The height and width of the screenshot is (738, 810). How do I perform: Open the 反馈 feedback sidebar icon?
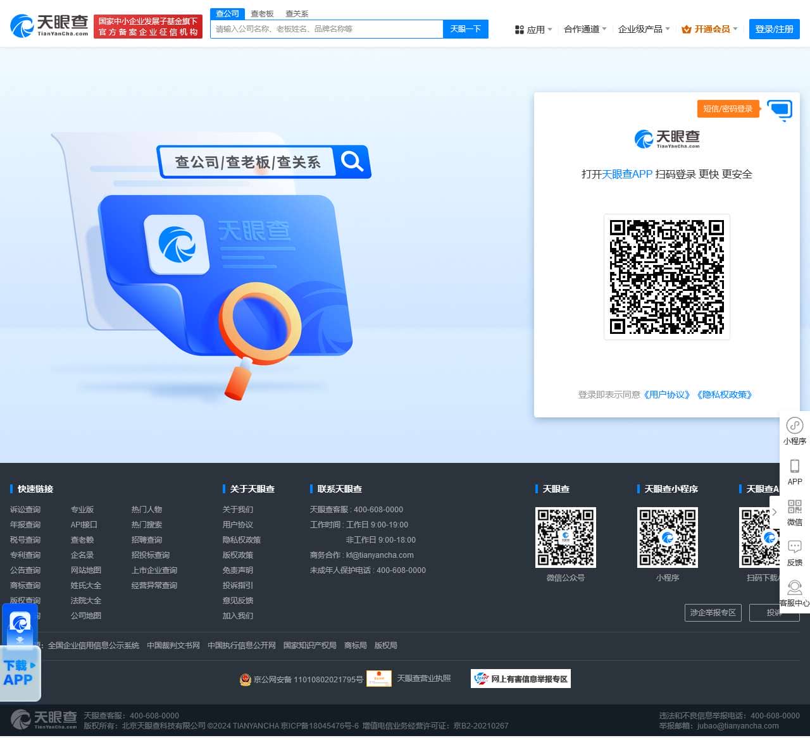[x=795, y=553]
